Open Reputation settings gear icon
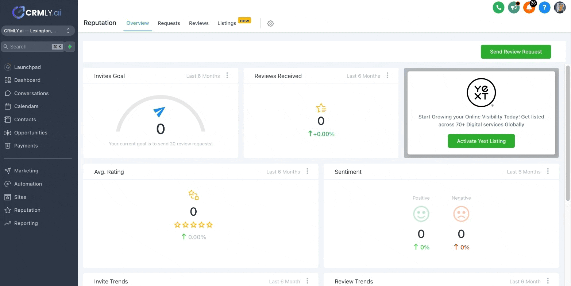The image size is (571, 286). 270,23
